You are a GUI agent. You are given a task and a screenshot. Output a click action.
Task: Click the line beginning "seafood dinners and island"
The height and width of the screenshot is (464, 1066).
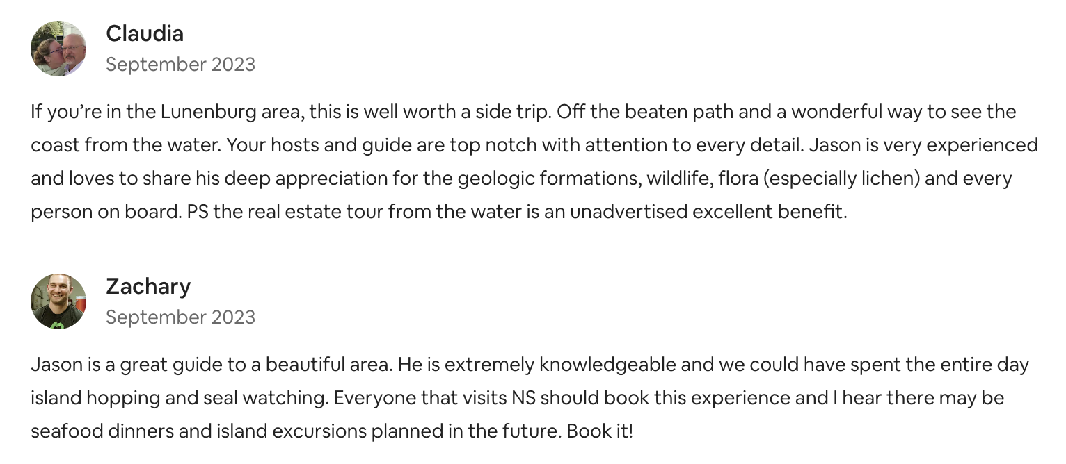point(332,431)
